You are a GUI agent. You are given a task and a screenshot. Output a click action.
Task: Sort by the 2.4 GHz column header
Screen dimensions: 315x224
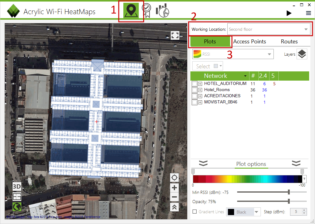click(263, 76)
